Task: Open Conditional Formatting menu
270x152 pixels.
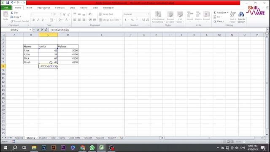Action: [158, 17]
